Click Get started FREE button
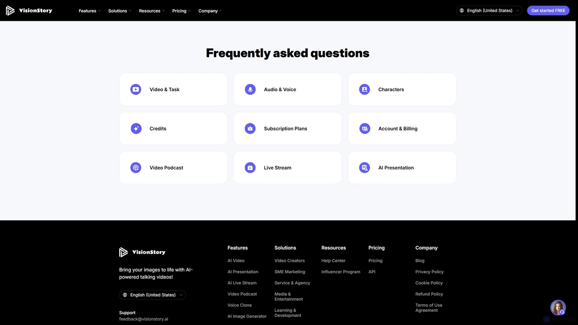Viewport: 578px width, 325px height. tap(548, 10)
